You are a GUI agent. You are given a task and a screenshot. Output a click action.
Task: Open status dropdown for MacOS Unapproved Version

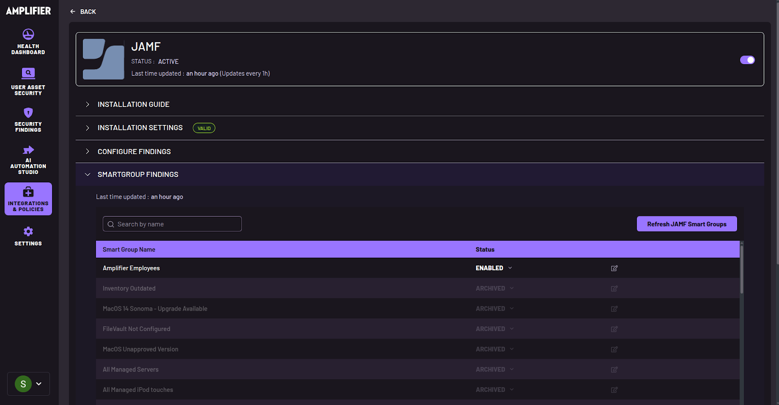coord(495,349)
